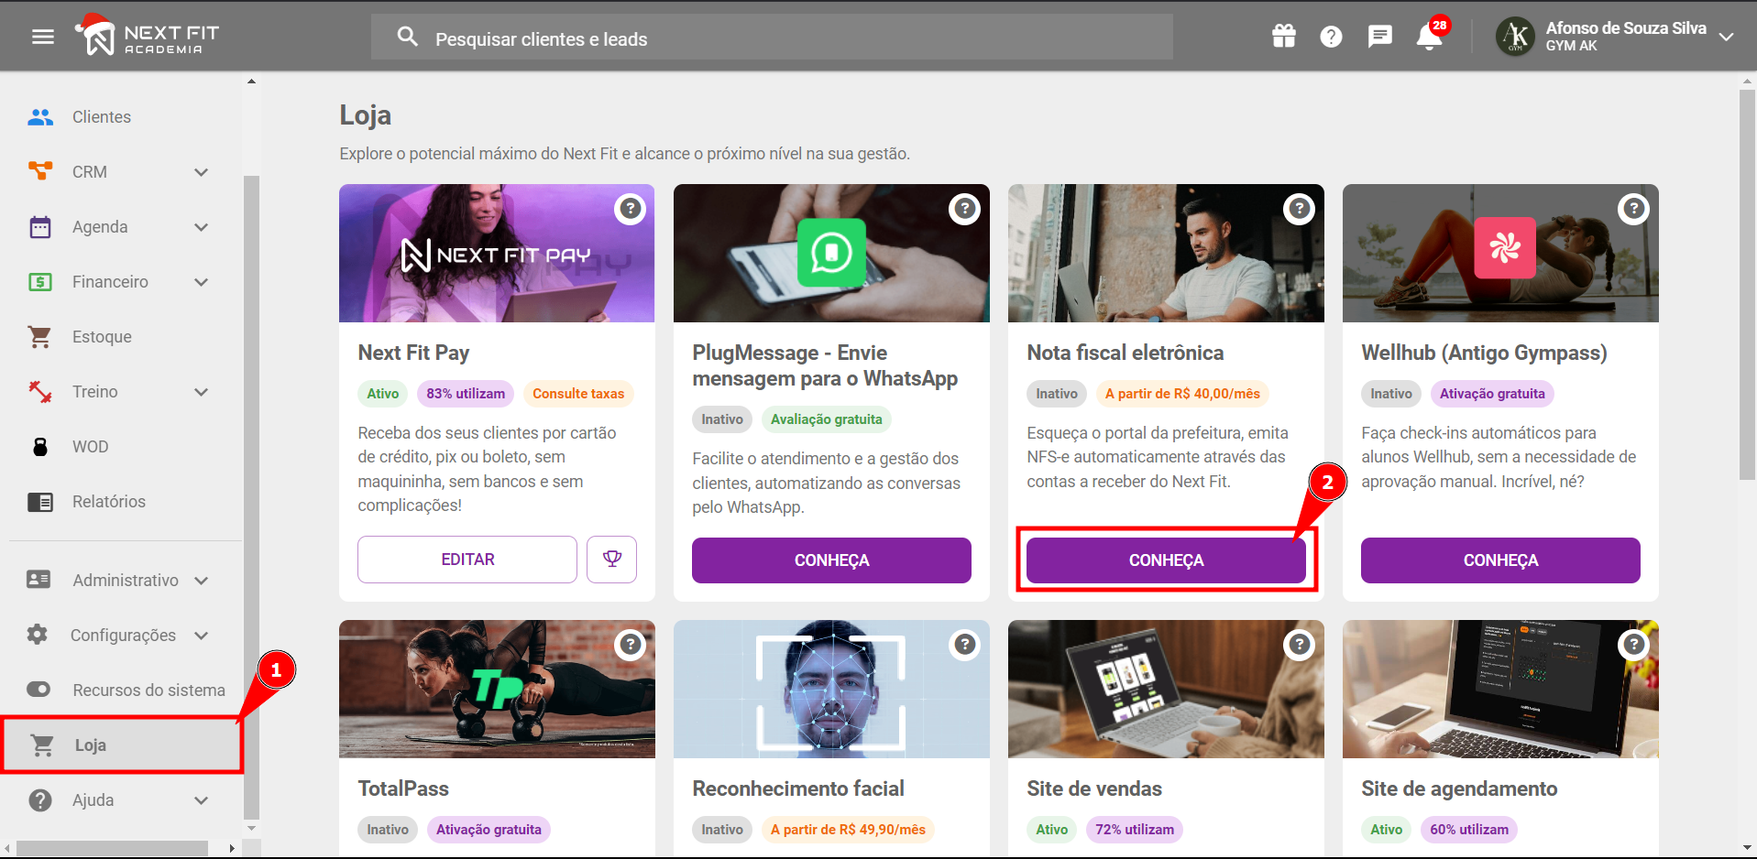Select the Loja menu item
Screen dimensions: 1757x859
tap(122, 745)
